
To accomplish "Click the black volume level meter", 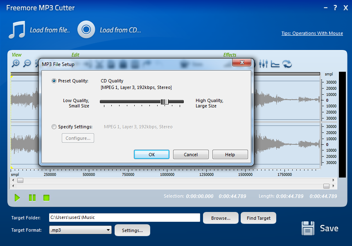I will coord(342,125).
